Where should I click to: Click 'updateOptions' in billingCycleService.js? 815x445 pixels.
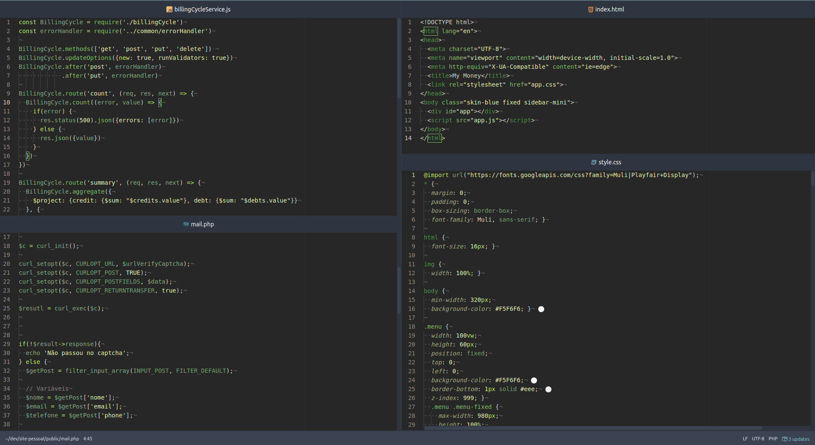(x=88, y=58)
